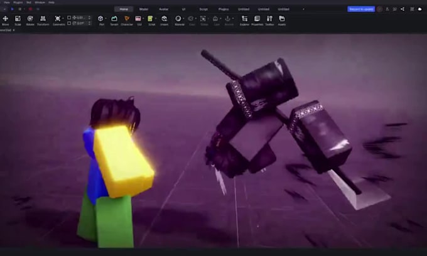This screenshot has width=427, height=256.
Task: Open the Properties panel
Action: [257, 20]
